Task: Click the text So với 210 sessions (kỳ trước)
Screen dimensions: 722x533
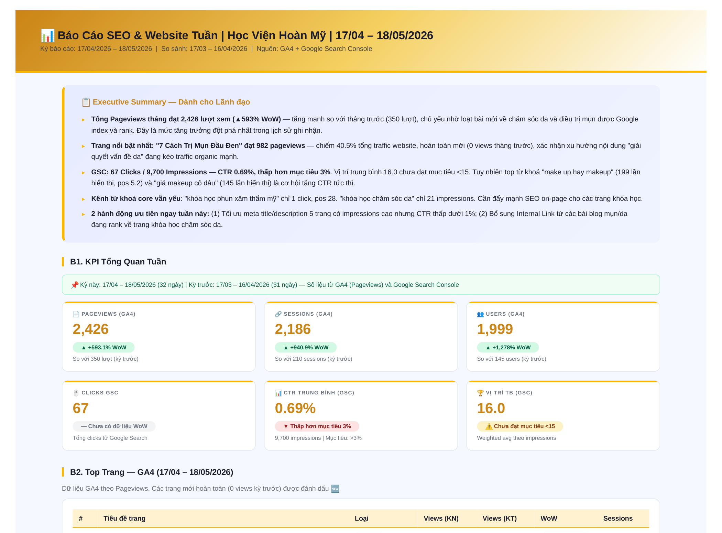Action: (314, 359)
